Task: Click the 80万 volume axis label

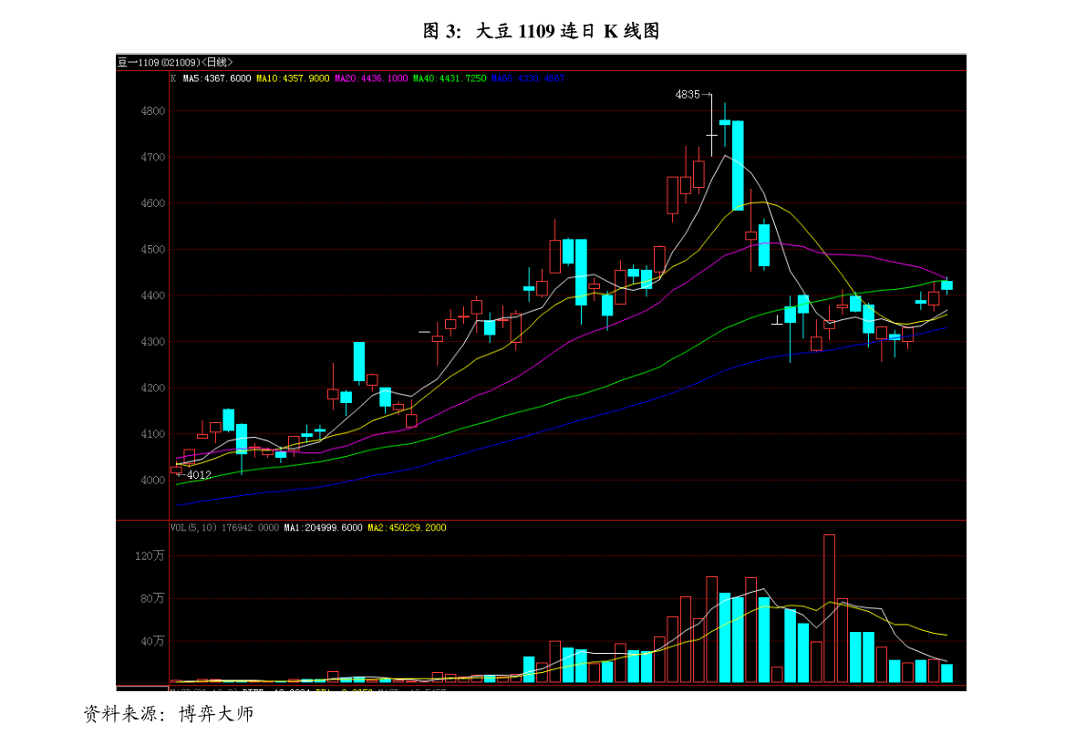Action: pos(152,598)
